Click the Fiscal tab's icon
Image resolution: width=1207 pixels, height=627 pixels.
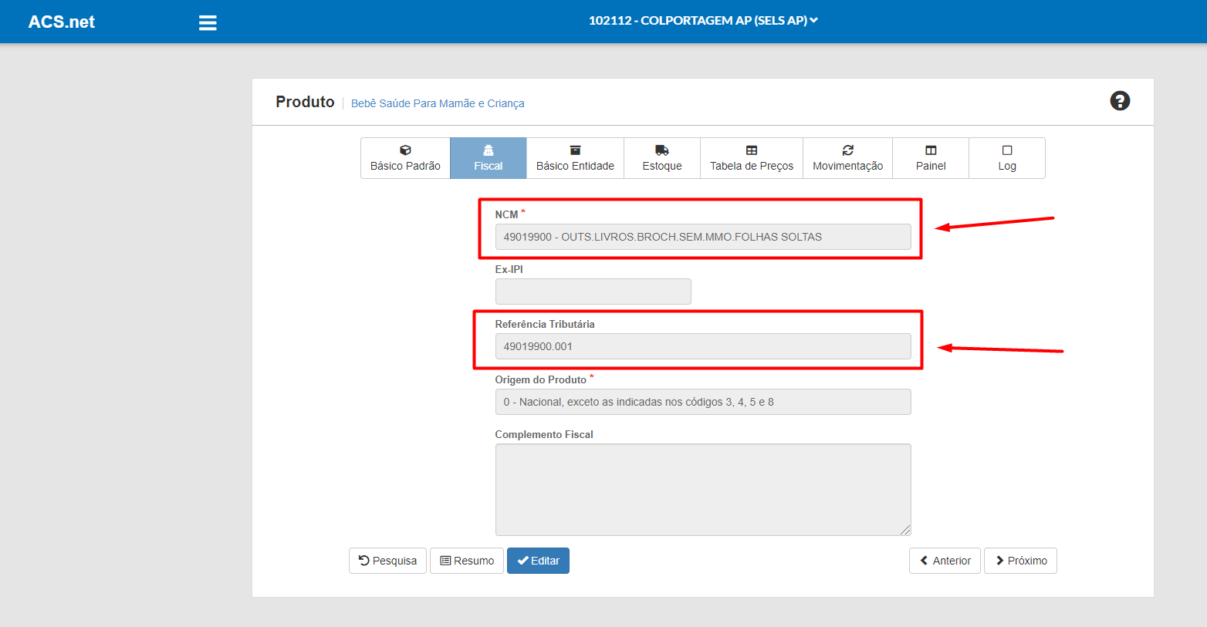pyautogui.click(x=489, y=150)
